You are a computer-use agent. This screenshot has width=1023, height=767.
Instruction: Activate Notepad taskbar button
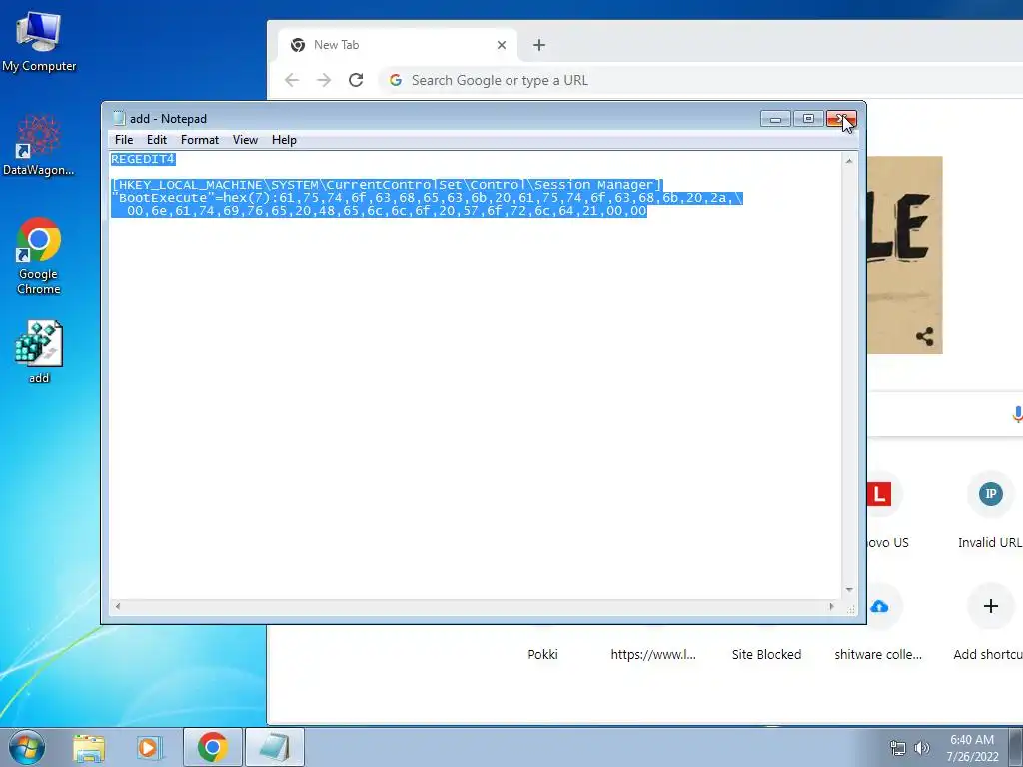click(x=274, y=747)
